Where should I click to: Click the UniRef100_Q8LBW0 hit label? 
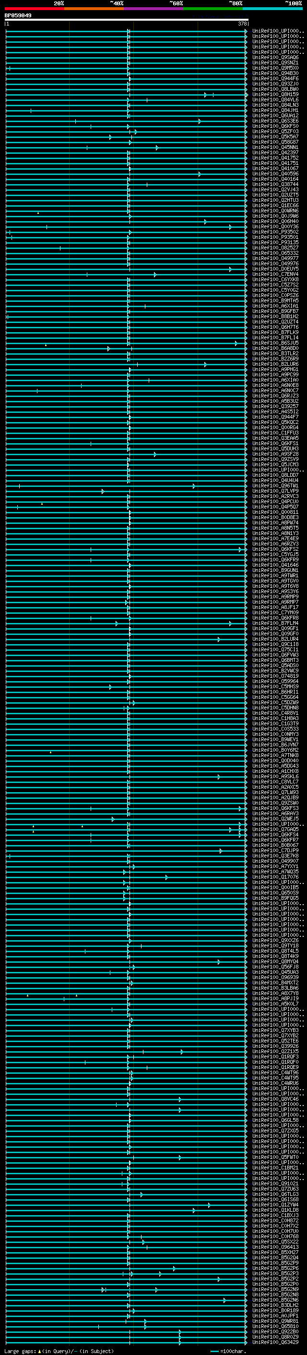(275, 89)
